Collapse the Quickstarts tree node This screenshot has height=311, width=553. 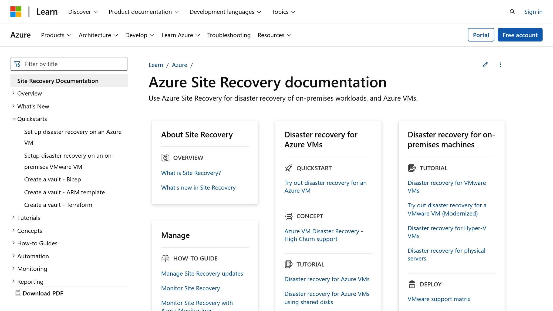tap(14, 119)
